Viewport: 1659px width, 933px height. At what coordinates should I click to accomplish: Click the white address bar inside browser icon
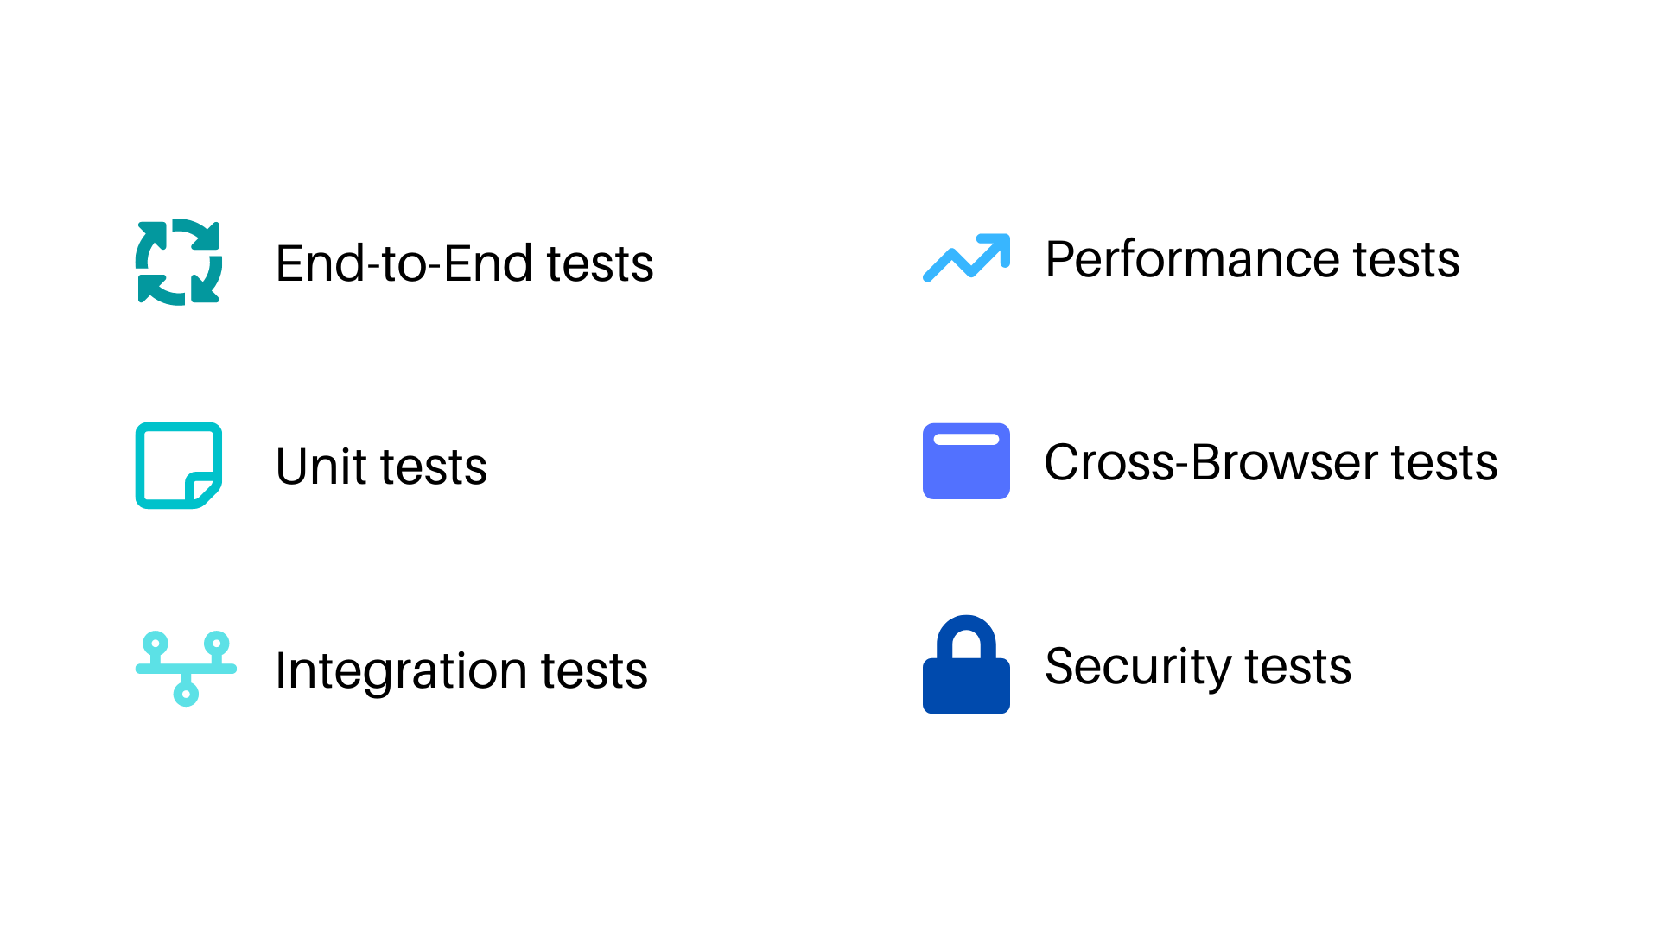[966, 439]
